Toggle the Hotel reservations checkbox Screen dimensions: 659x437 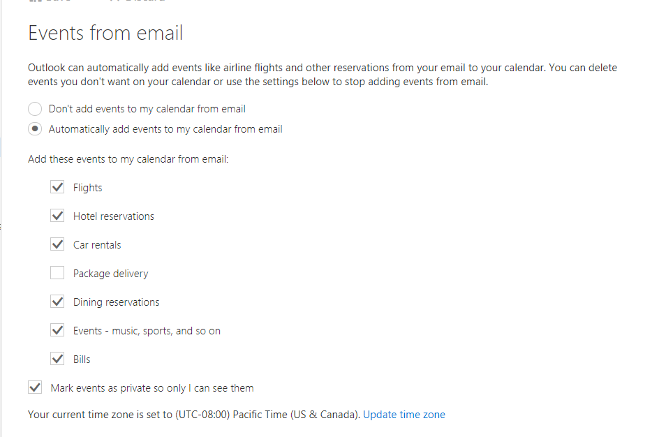(57, 216)
